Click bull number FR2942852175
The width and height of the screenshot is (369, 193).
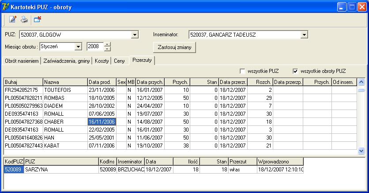tap(23, 90)
